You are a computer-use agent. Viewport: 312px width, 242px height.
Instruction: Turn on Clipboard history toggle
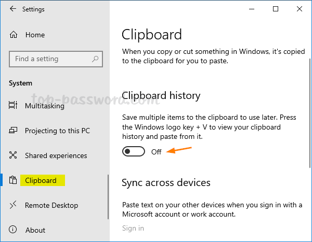(x=133, y=152)
